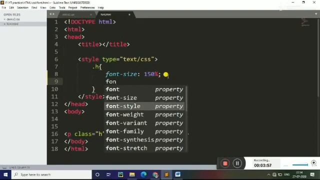This screenshot has width=320, height=180.
Task: Open the Selection menu
Action: [x=22, y=7]
